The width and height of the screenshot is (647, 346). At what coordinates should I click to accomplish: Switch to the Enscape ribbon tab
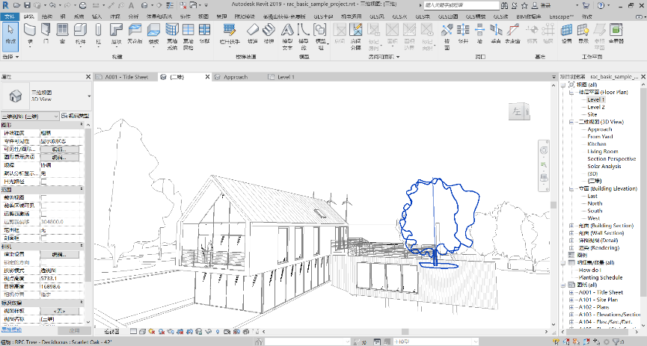(x=561, y=16)
